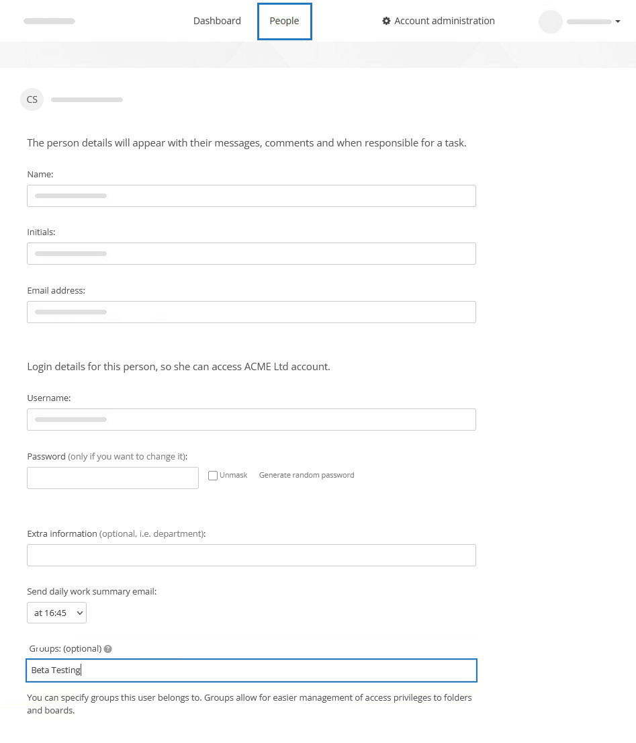636x743 pixels.
Task: Open Account administration
Action: point(444,21)
